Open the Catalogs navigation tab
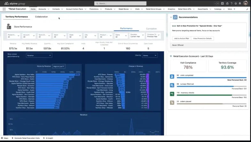This screenshot has width=251, height=142. [218, 9]
